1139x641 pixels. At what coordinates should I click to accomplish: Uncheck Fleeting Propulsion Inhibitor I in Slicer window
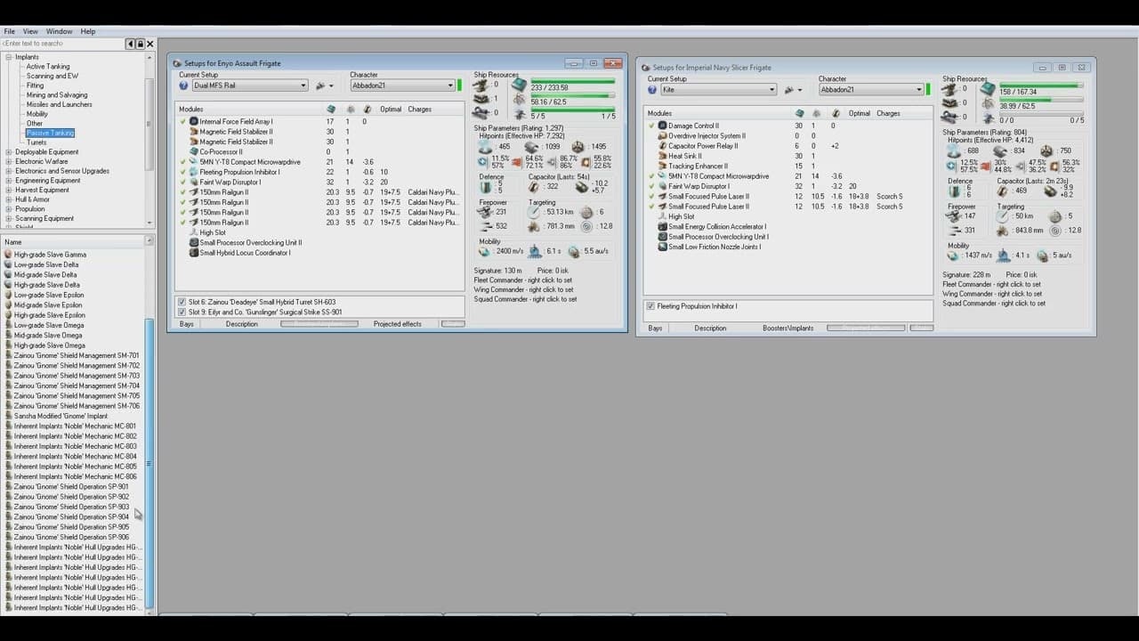click(x=650, y=305)
